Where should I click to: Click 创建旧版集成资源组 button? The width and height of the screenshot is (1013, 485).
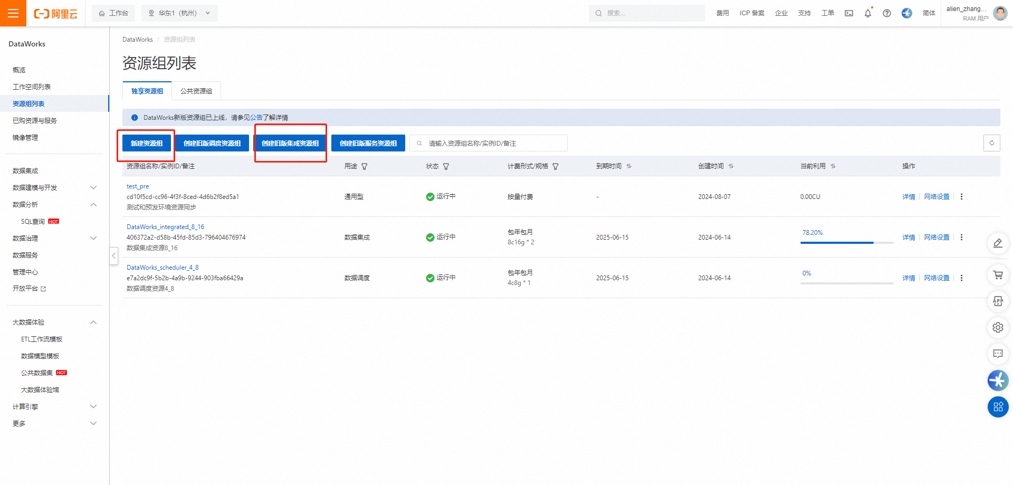[x=290, y=143]
